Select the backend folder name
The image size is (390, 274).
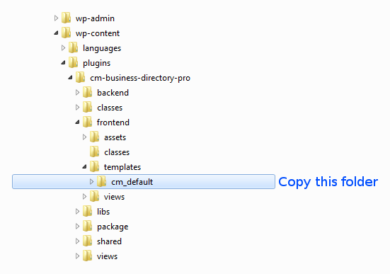[113, 93]
